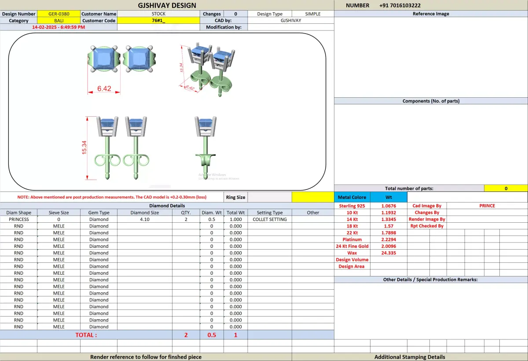Click the Ring Size label
Screen dimensions: 528x361
point(235,197)
